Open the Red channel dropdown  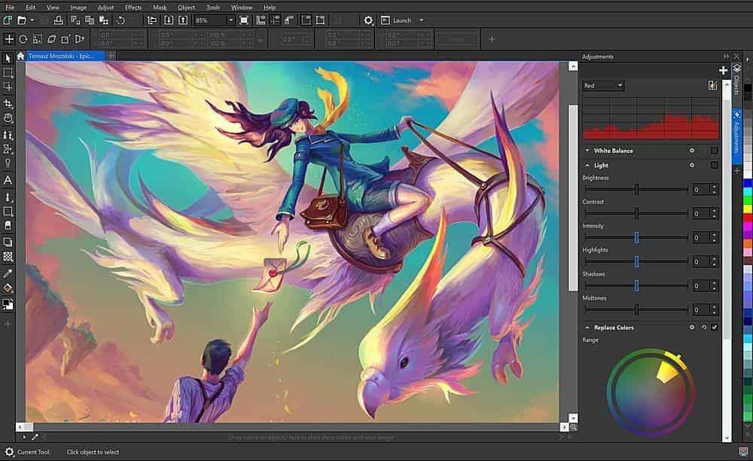[x=603, y=86]
